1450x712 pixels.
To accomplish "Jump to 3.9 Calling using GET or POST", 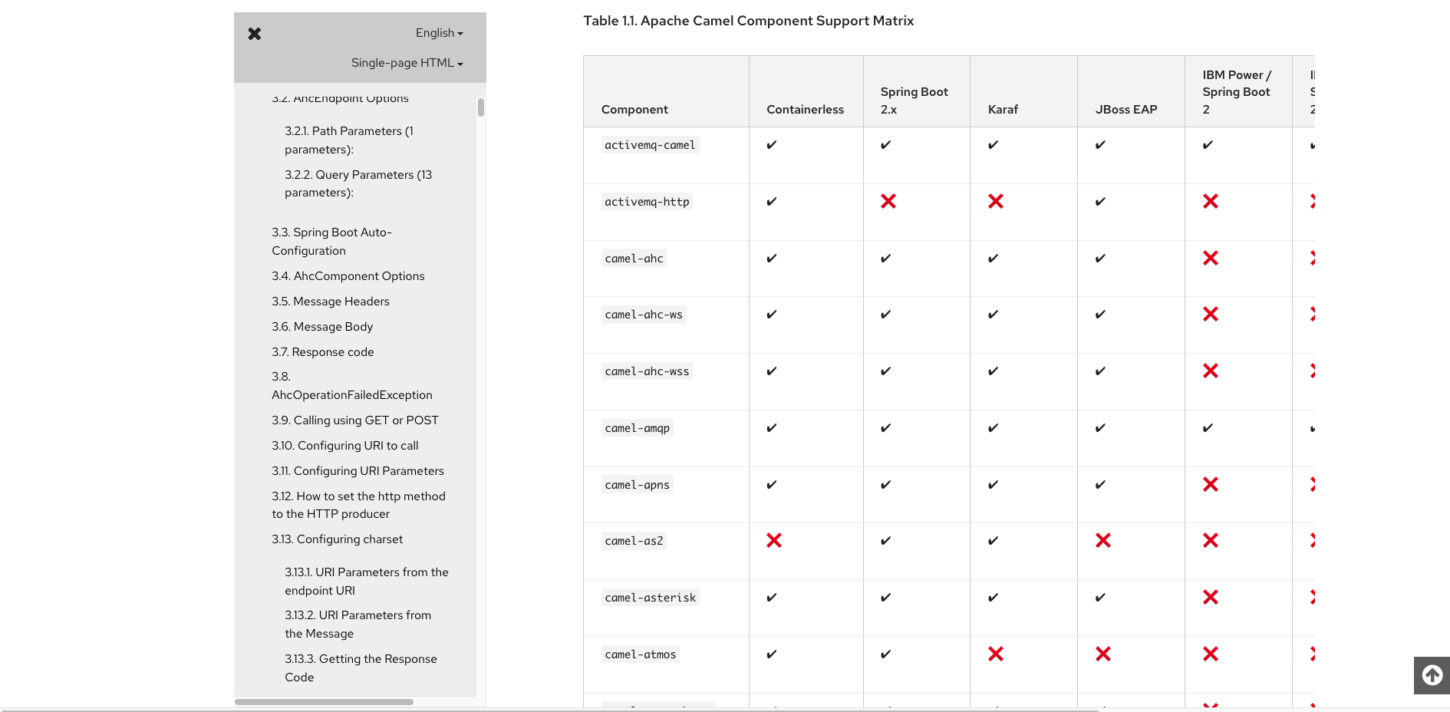I will click(x=354, y=420).
